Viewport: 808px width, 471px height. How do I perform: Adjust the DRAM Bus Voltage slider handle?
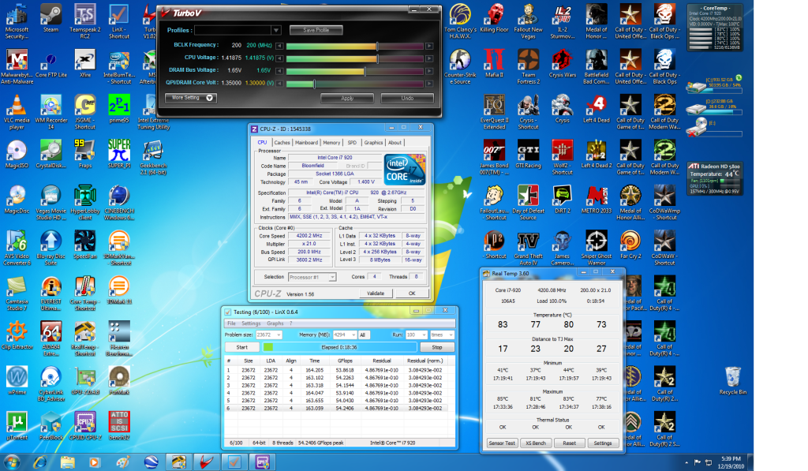pyautogui.click(x=365, y=70)
